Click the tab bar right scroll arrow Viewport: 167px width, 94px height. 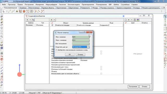pos(164,8)
